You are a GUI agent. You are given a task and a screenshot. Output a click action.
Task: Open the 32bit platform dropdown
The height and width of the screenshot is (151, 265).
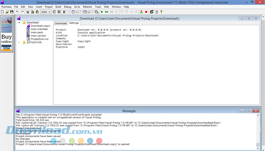46,12
